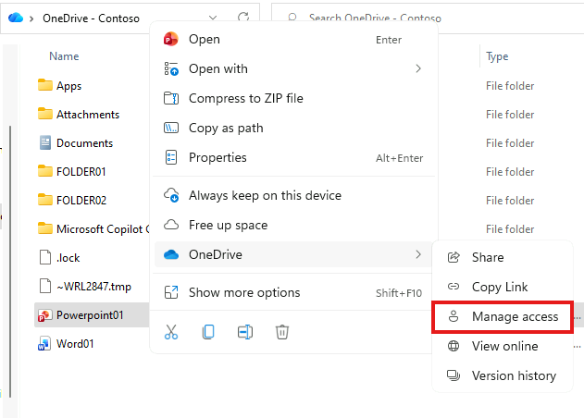Select Free up space
This screenshot has height=418, width=584.
coord(294,226)
